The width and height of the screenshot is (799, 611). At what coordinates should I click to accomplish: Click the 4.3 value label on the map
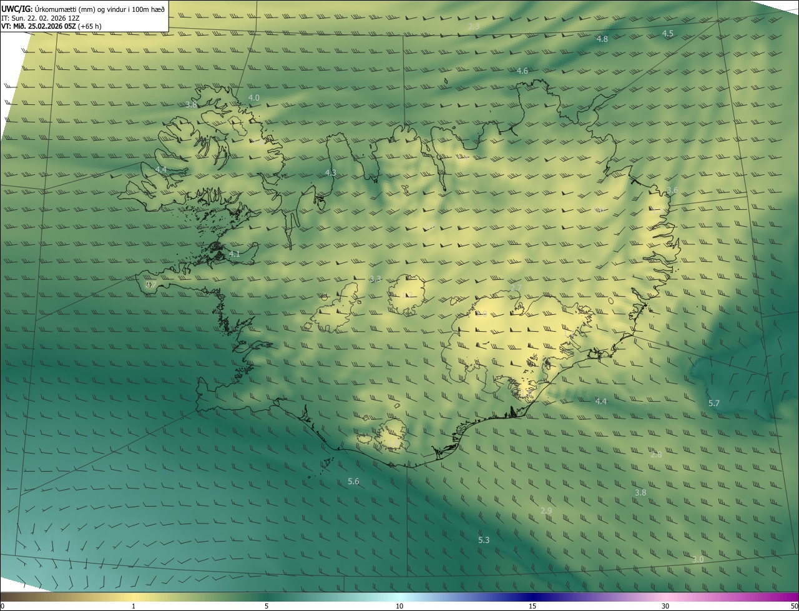click(x=331, y=172)
